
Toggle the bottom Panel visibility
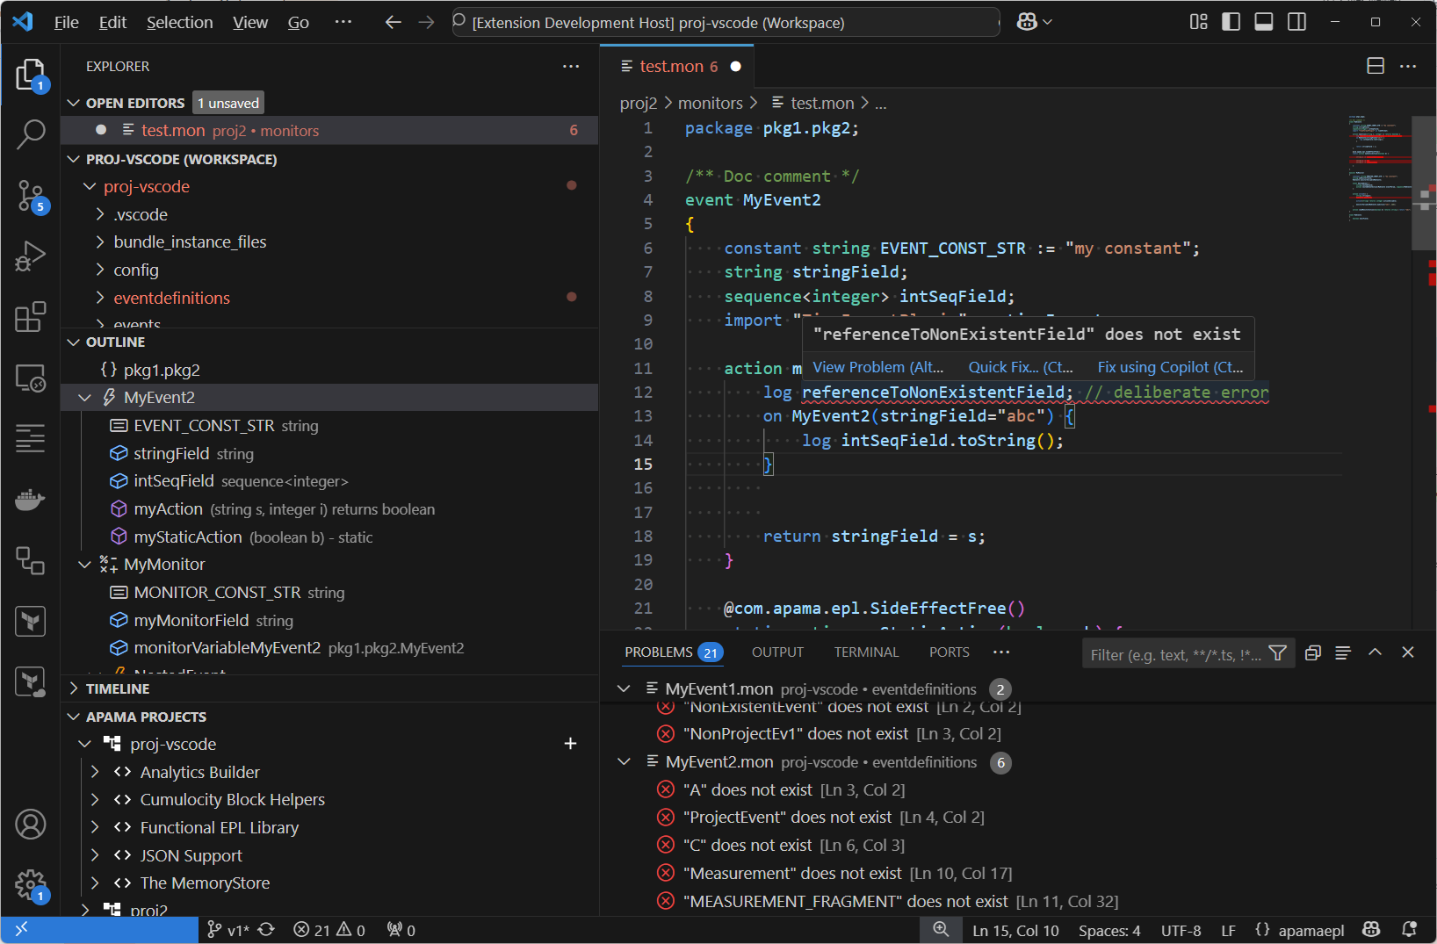(1264, 22)
